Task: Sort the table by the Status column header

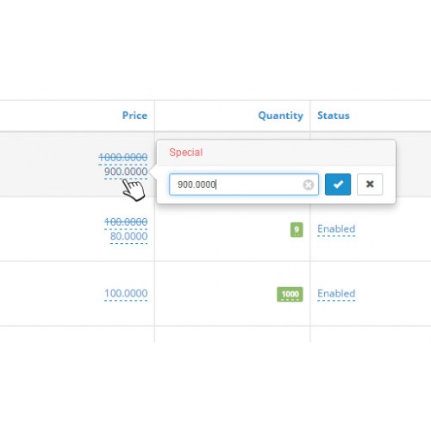Action: pos(334,116)
